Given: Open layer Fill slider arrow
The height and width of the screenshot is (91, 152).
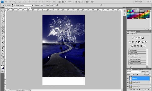Looking at the screenshot, I should tap(150, 74).
